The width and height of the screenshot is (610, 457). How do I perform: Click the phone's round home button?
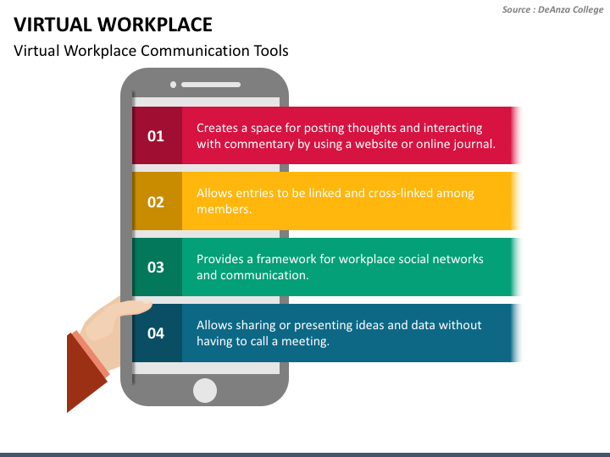point(205,390)
